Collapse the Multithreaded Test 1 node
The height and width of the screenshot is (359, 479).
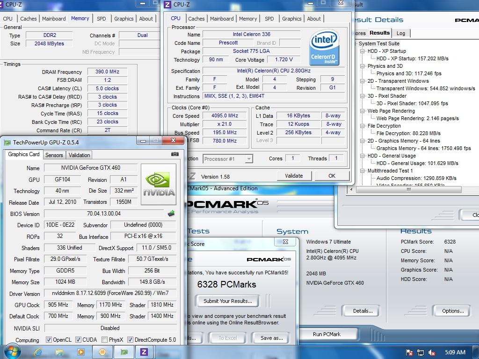(363, 171)
